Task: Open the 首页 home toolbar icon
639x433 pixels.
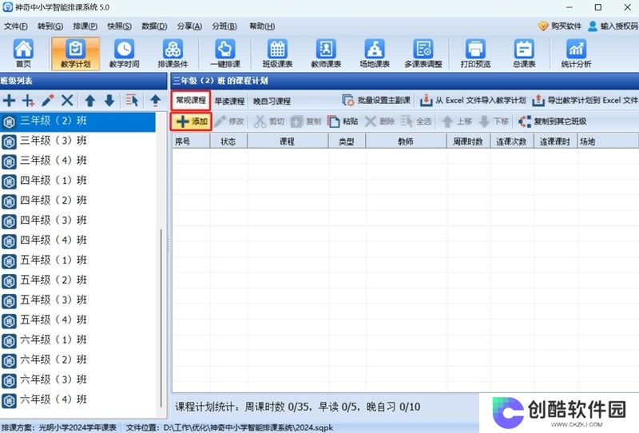Action: pyautogui.click(x=23, y=54)
